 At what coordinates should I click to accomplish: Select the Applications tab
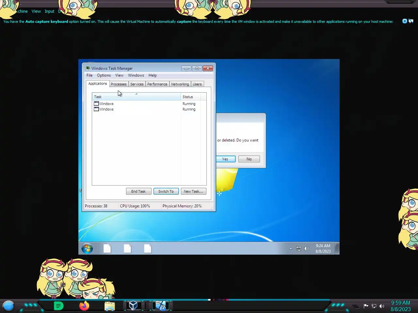98,83
